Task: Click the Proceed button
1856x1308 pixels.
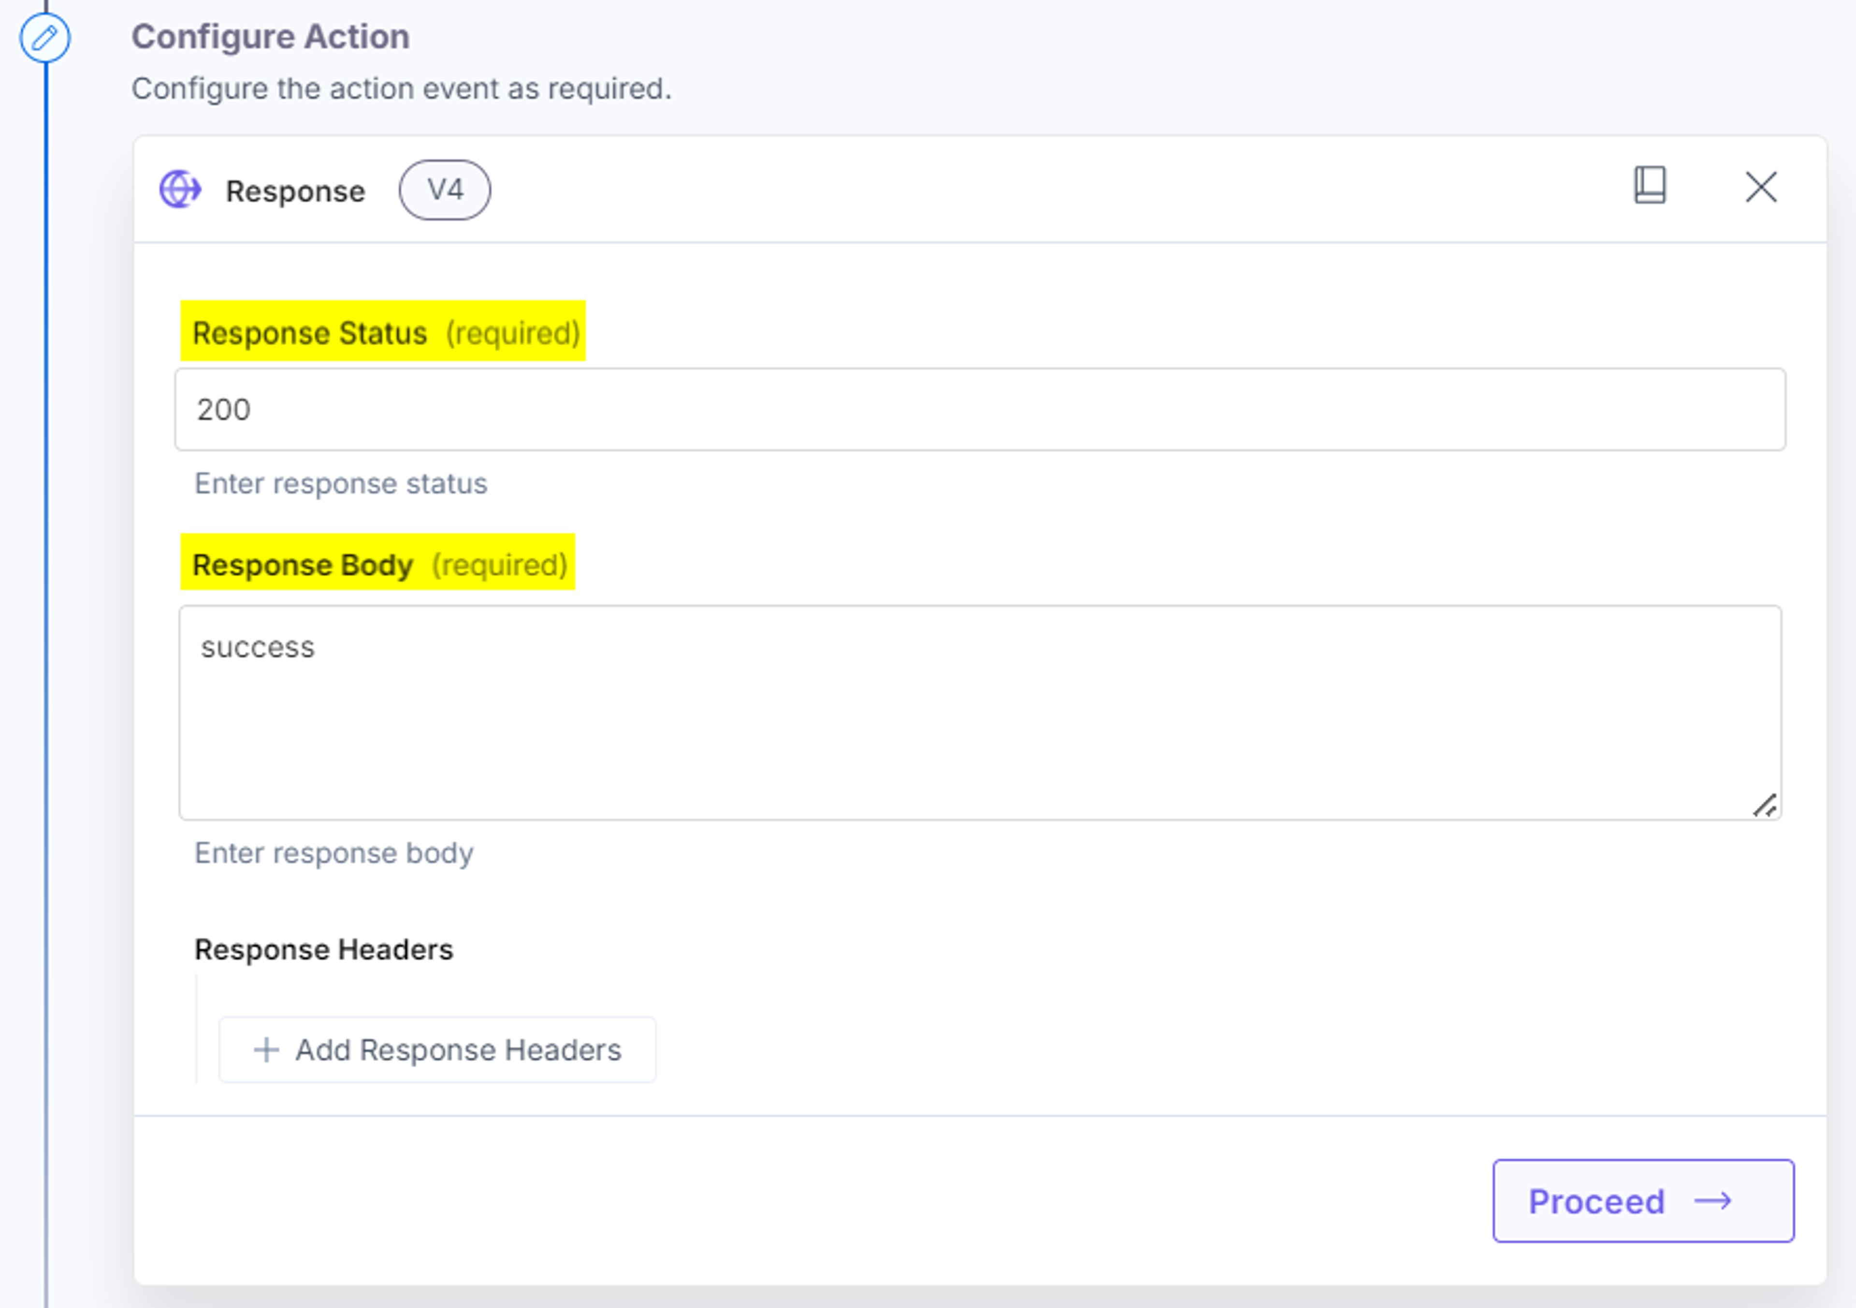Action: [1642, 1201]
